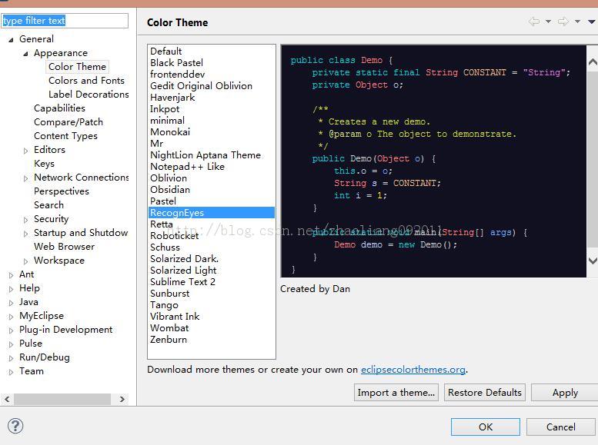
Task: Open the back history dropdown arrow
Action: click(548, 22)
